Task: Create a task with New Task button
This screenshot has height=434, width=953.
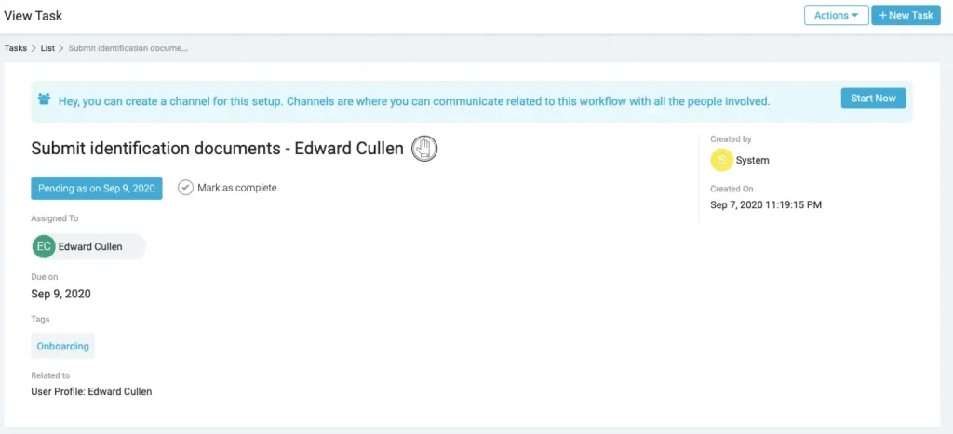Action: coord(906,15)
